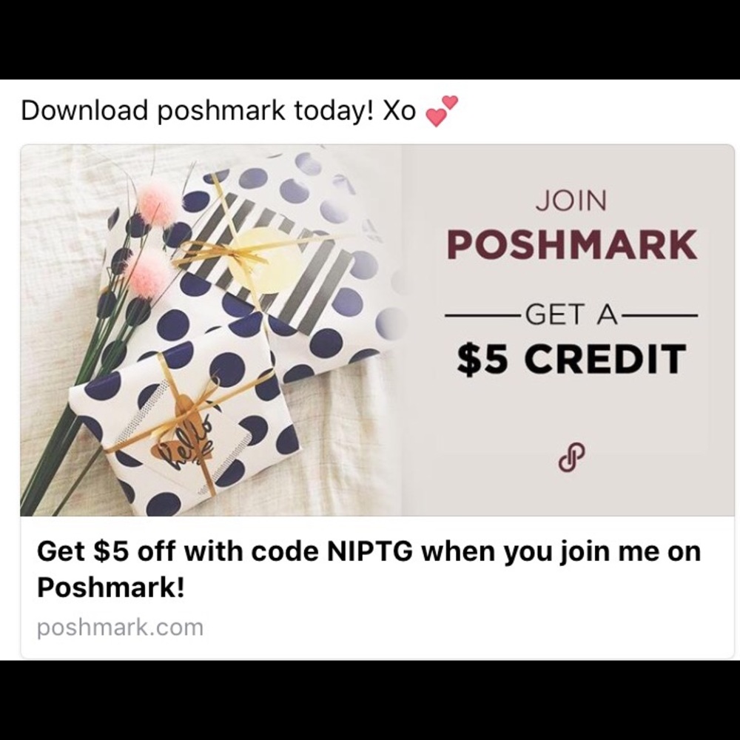
Task: Click the 'Download poshmark today! Xo' text
Action: [218, 110]
